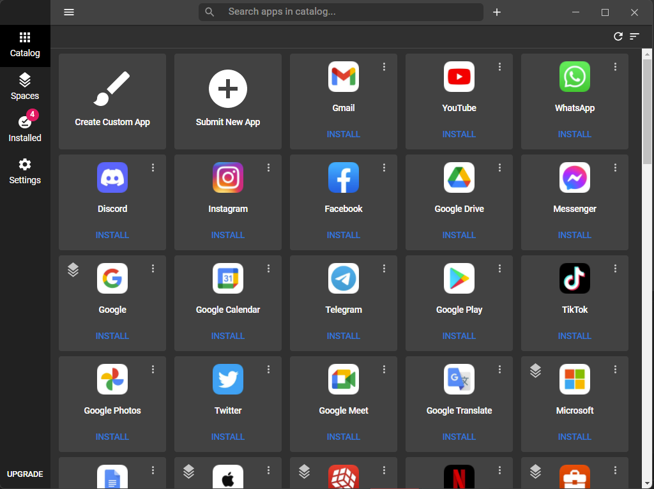Click the Netflix app icon
The width and height of the screenshot is (654, 489).
click(x=459, y=477)
